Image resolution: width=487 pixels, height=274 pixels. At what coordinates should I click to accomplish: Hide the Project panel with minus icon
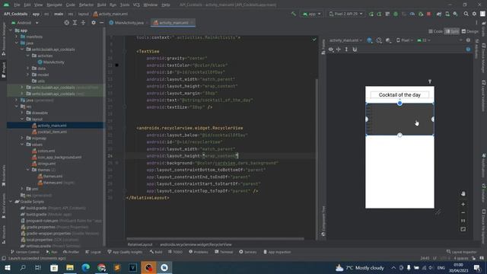101,23
